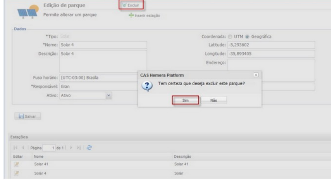Click the edit icon for Solar 4 station

(16, 172)
